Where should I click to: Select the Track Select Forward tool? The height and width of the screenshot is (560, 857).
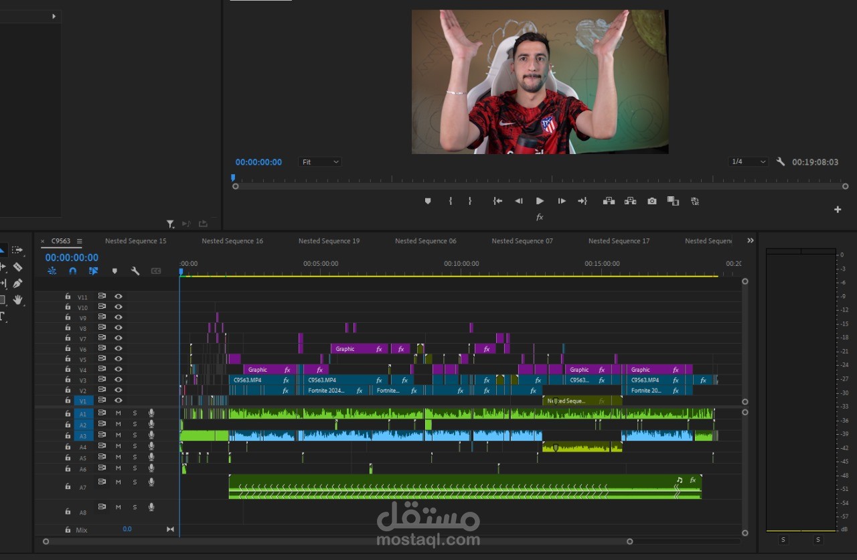17,251
